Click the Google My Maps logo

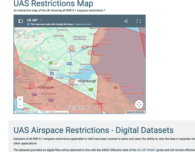point(79,108)
